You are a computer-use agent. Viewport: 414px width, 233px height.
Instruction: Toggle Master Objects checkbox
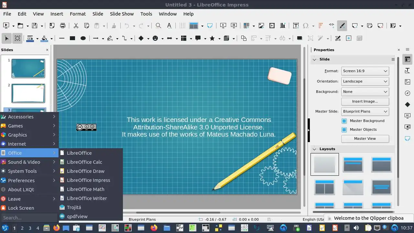click(344, 129)
